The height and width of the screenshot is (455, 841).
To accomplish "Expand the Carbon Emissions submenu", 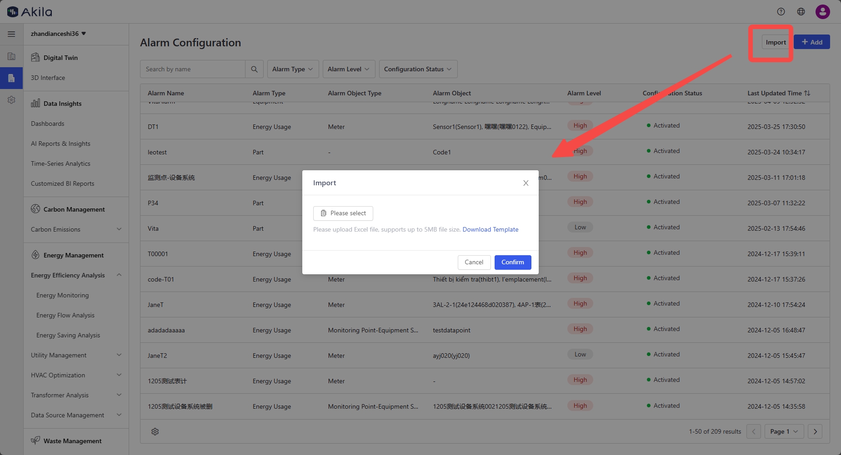I will (119, 229).
